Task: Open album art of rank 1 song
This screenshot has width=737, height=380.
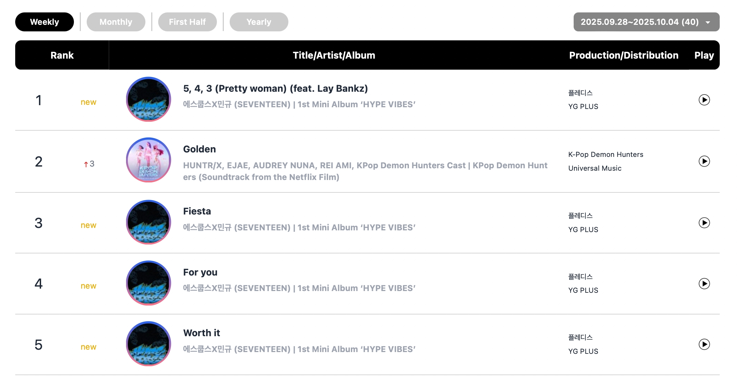Action: [149, 99]
